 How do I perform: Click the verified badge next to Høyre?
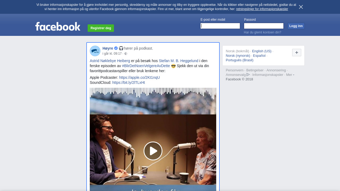116,48
